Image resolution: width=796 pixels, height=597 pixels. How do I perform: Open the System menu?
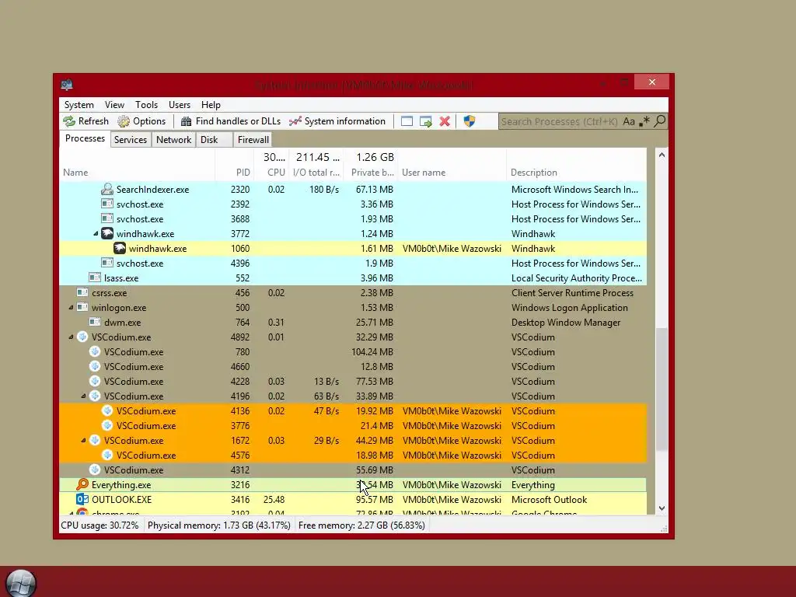point(79,105)
